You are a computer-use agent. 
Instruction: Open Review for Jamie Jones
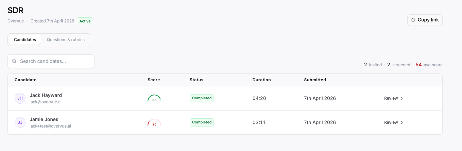click(x=391, y=122)
